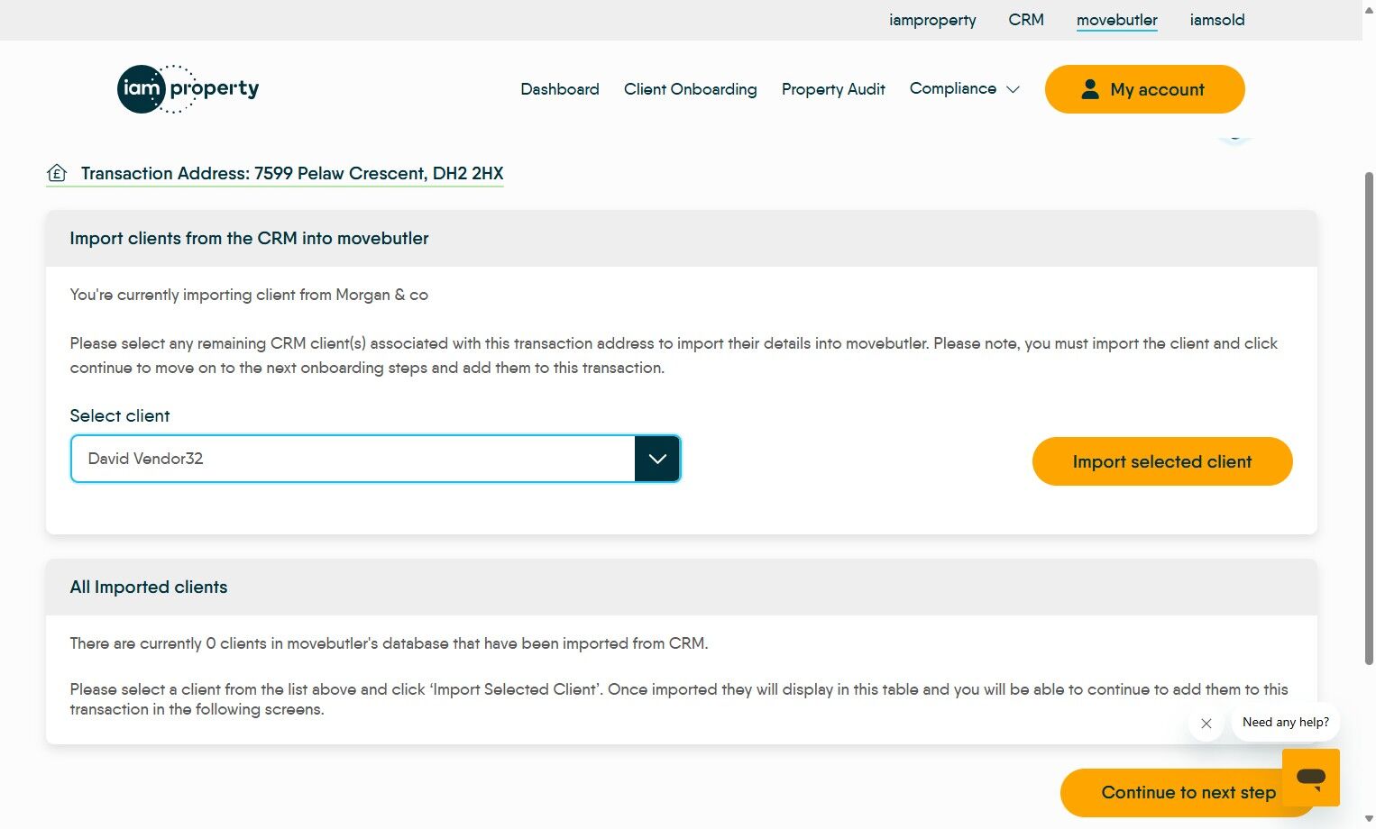
Task: Switch to the iamsold tab
Action: pyautogui.click(x=1217, y=20)
